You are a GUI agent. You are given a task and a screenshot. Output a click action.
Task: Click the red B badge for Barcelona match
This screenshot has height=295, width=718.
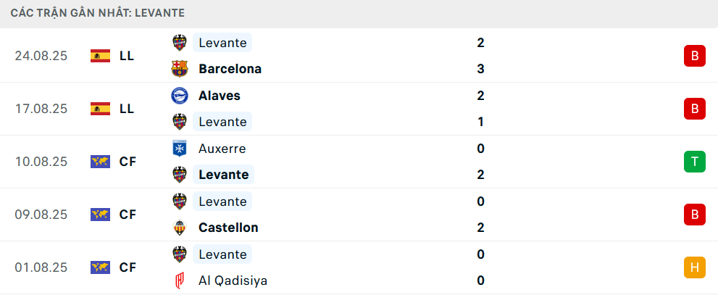tap(694, 56)
